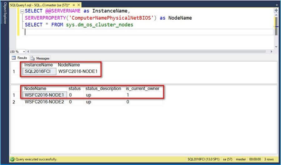This screenshot has height=165, width=281.
Task: Select row header 2 in cluster nodes grid
Action: click(14, 102)
